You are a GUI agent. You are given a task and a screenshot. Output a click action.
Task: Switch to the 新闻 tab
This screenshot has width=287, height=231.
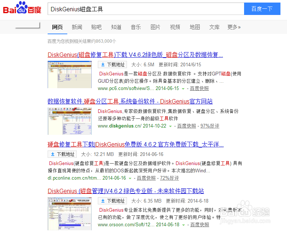[77, 27]
